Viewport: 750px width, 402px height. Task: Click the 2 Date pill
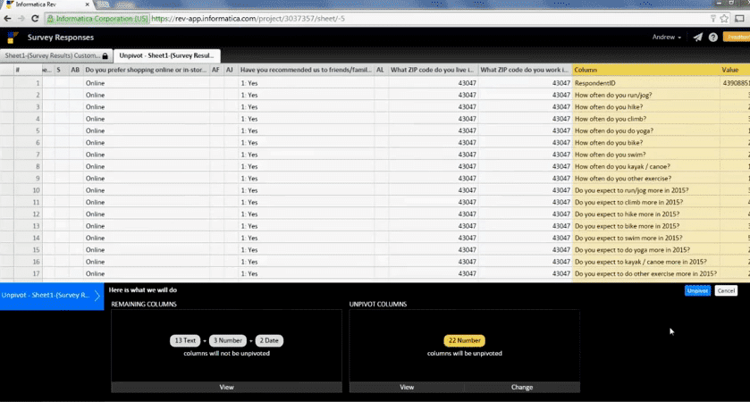point(269,340)
